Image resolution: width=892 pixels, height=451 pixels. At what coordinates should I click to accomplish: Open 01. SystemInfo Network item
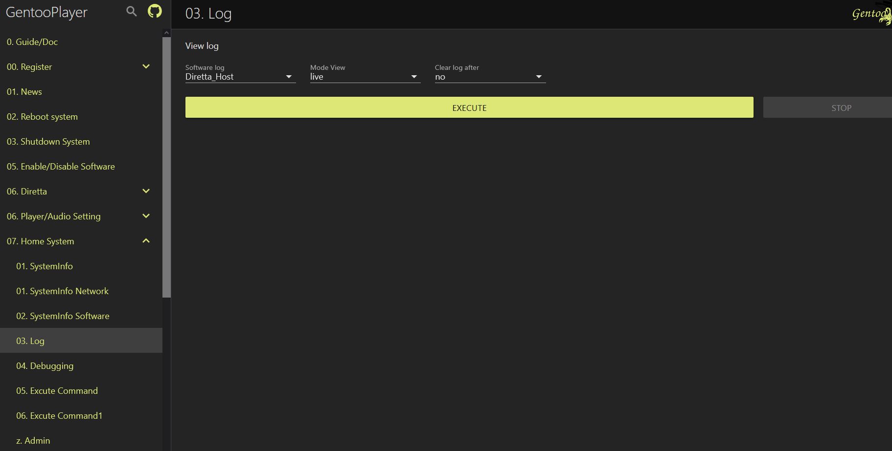[x=81, y=291]
